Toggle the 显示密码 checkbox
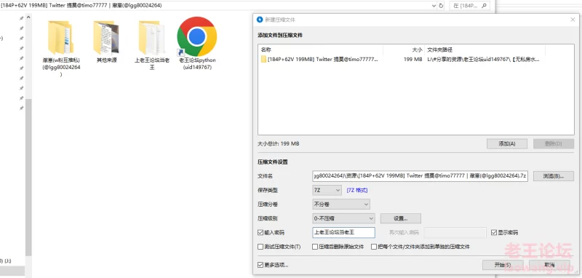The image size is (582, 278). point(494,233)
